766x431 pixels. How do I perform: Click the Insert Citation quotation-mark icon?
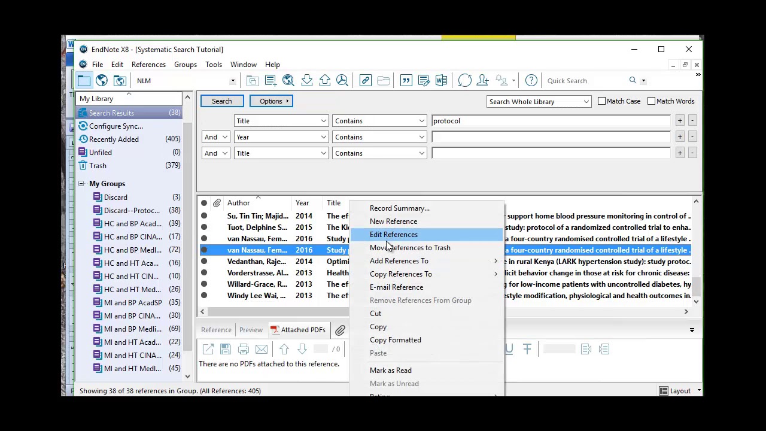(x=406, y=81)
